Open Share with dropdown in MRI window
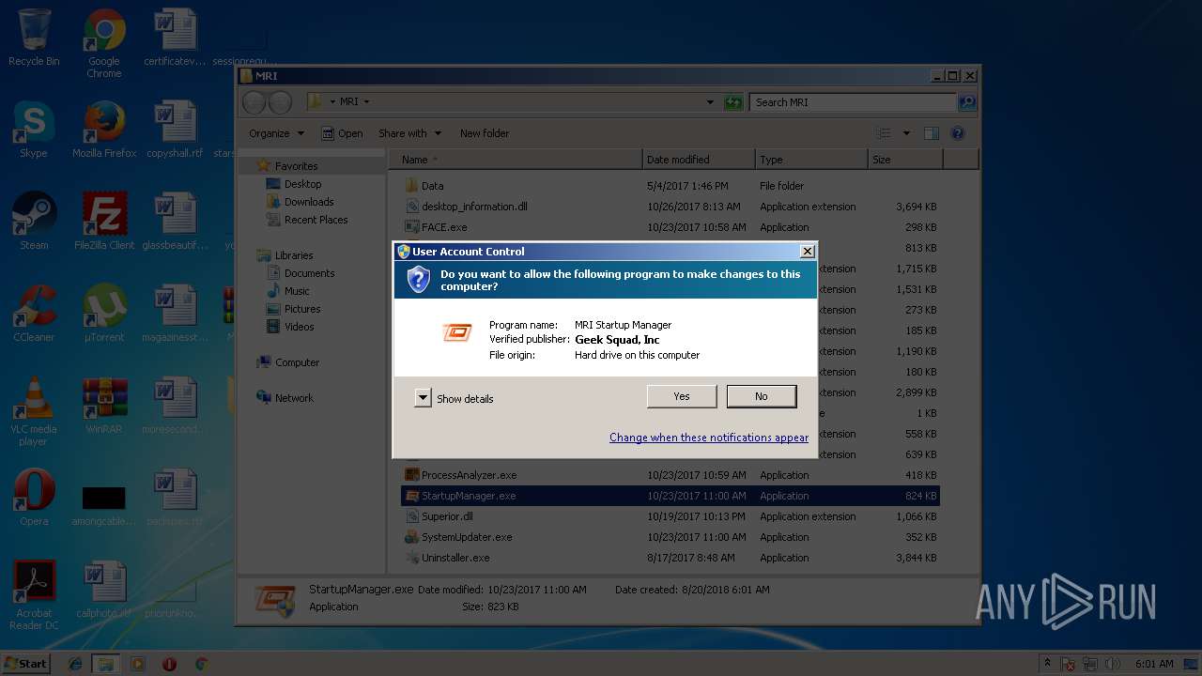This screenshot has width=1202, height=676. coord(409,133)
